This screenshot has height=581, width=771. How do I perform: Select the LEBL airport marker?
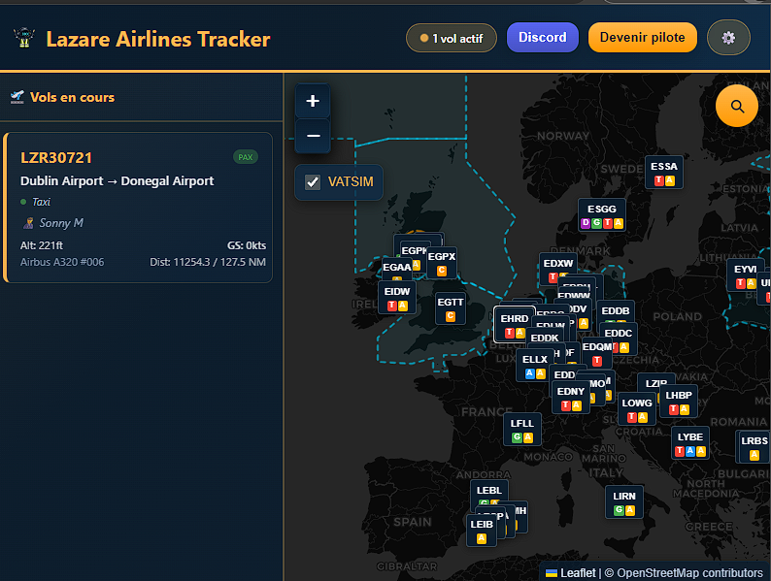coord(489,492)
